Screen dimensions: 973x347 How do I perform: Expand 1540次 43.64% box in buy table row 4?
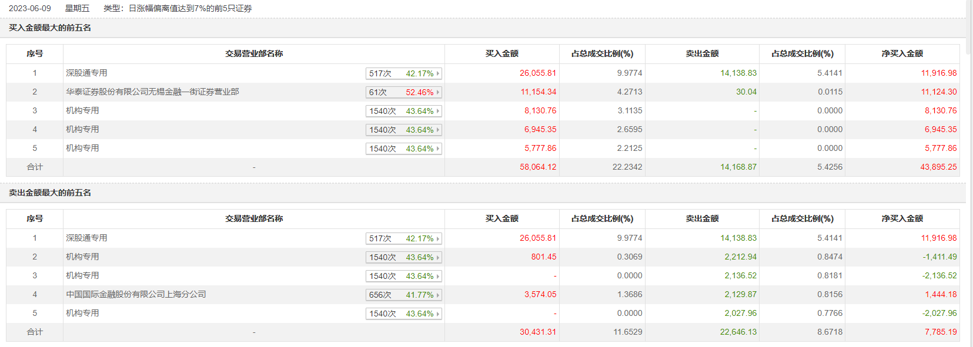[x=403, y=130]
